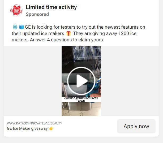This screenshot has width=163, height=143.
Task: Click the snowflake emoji in post text
Action: [x=15, y=27]
